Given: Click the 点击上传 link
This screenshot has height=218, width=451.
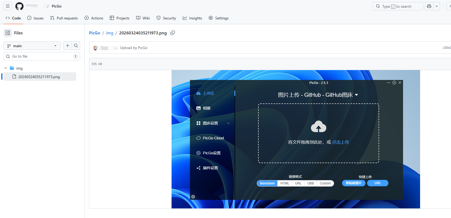Looking at the screenshot, I should click(340, 142).
